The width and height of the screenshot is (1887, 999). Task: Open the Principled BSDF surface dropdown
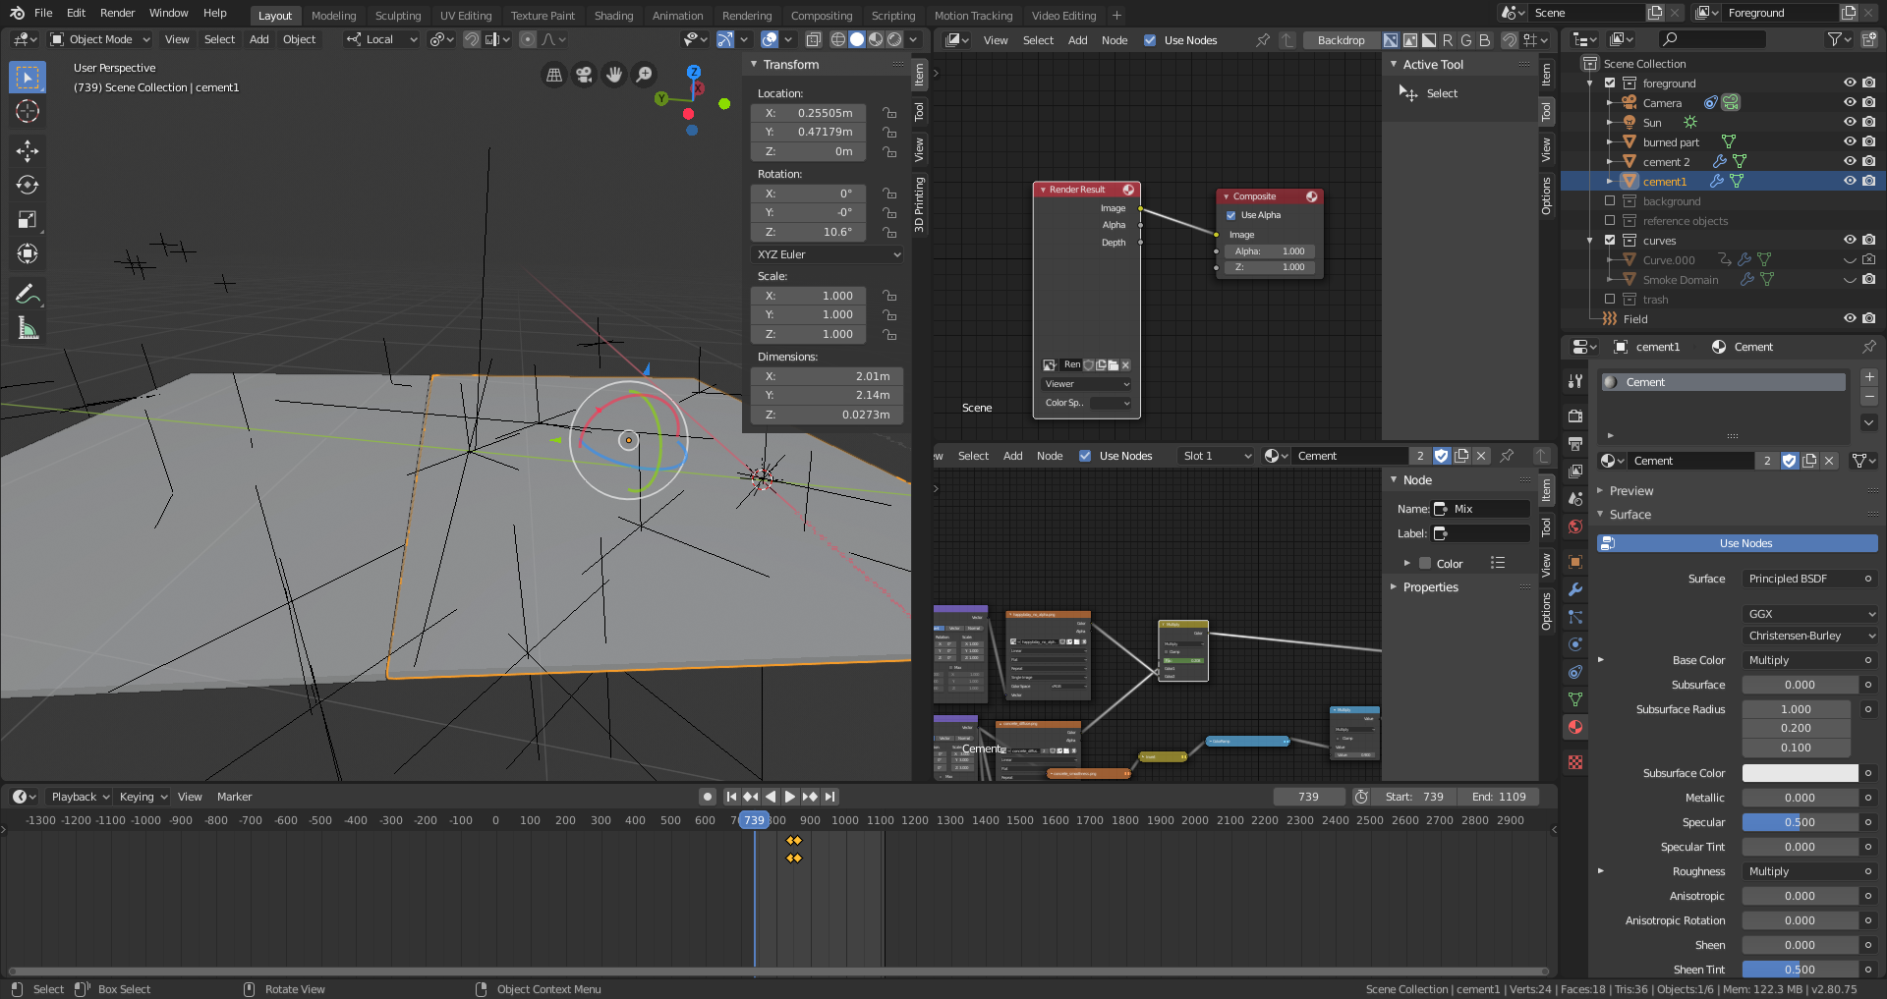click(1806, 579)
